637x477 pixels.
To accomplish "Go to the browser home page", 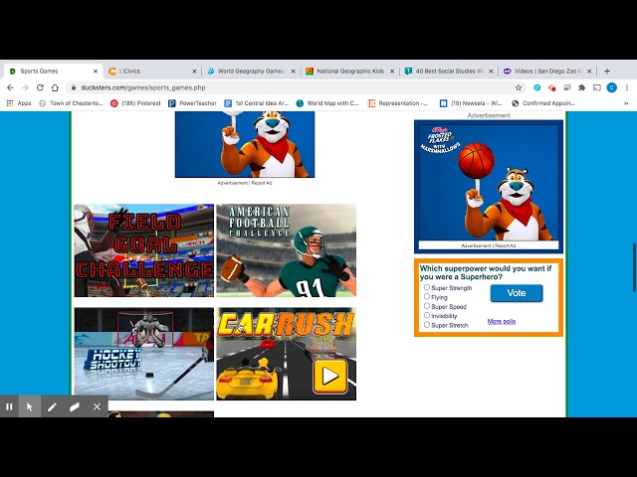I will [x=55, y=87].
